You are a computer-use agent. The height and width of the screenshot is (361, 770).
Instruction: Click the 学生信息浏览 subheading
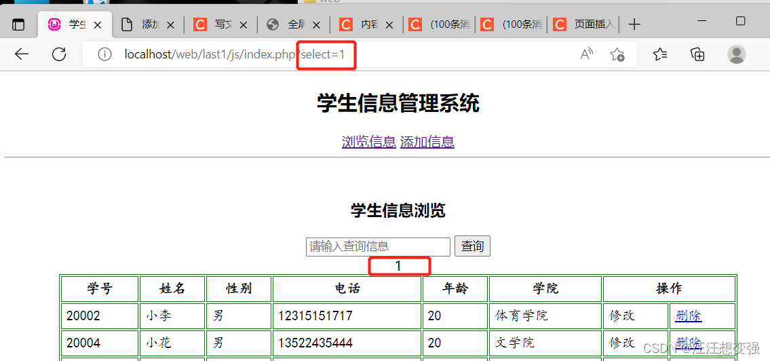click(x=398, y=211)
